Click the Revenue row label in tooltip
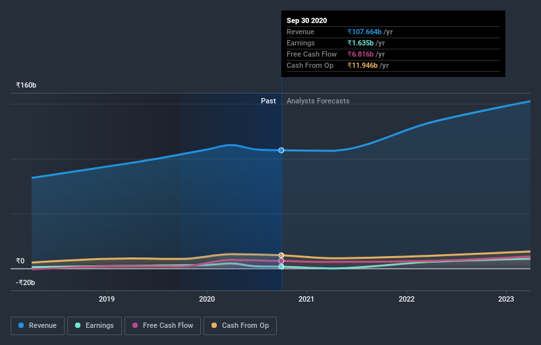Screen dimensions: 541x345 tap(300, 32)
